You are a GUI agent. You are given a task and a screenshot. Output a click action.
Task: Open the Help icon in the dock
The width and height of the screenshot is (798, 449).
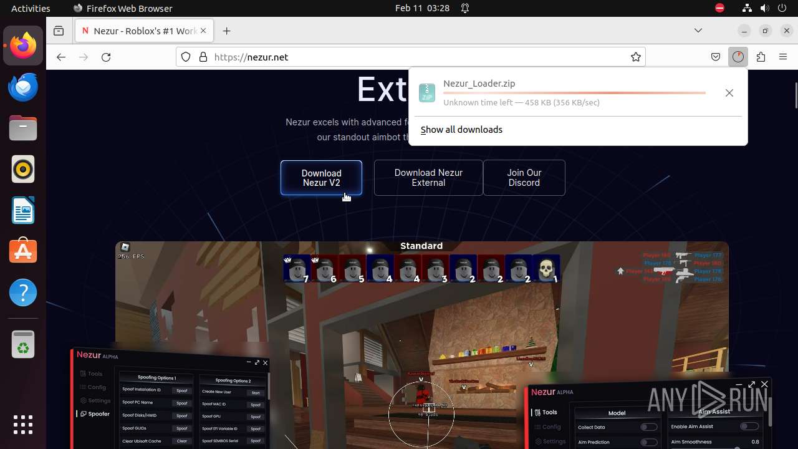coord(23,292)
